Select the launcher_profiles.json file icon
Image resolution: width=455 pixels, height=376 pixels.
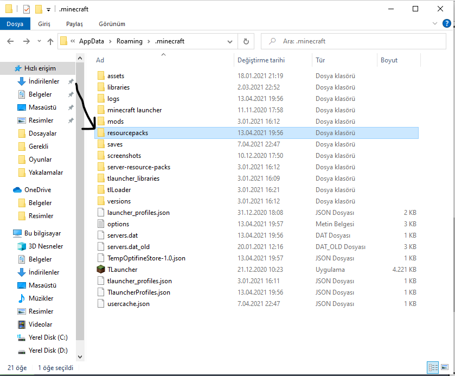pyautogui.click(x=101, y=213)
